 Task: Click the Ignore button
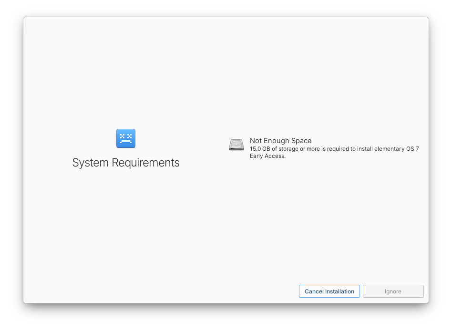click(393, 291)
